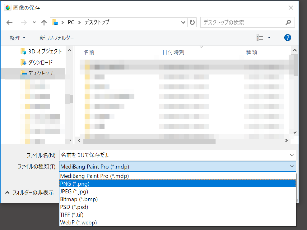307x230 pixels.
Task: Open help with the question mark
Action: pyautogui.click(x=287, y=38)
